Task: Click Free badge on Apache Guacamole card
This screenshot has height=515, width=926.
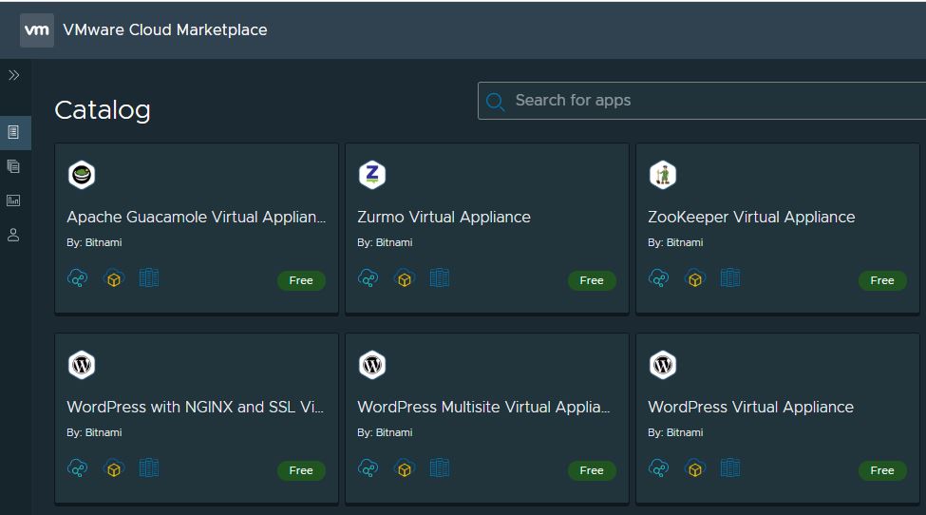Action: (301, 280)
